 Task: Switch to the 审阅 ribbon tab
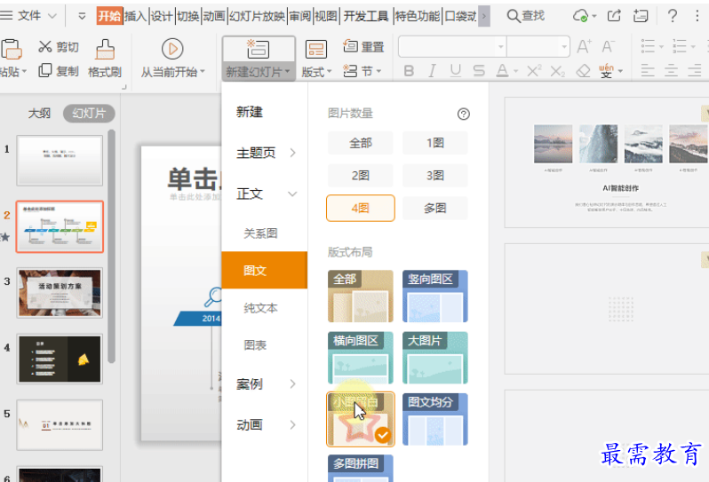[x=300, y=16]
